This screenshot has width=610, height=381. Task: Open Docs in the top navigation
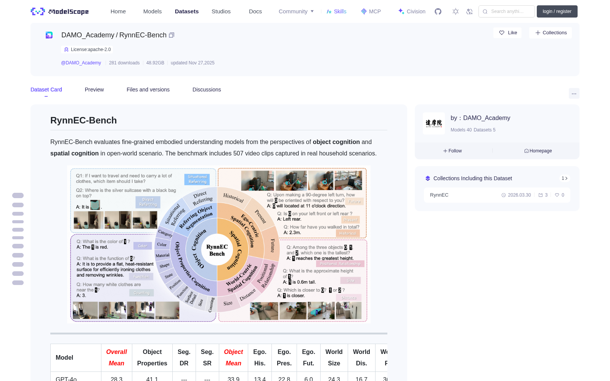255,11
